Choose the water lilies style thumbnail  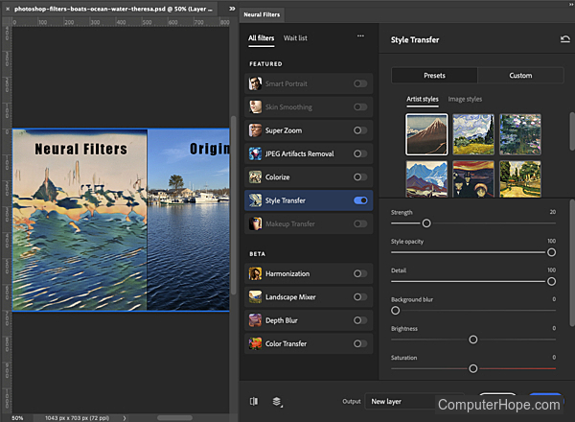click(x=520, y=134)
